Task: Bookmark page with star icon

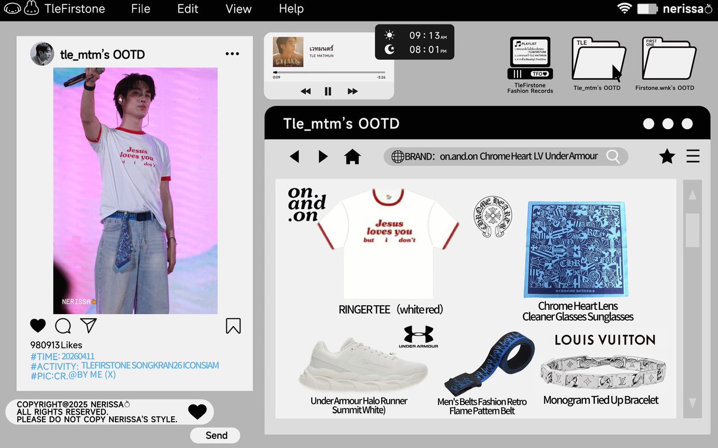Action: pyautogui.click(x=667, y=157)
